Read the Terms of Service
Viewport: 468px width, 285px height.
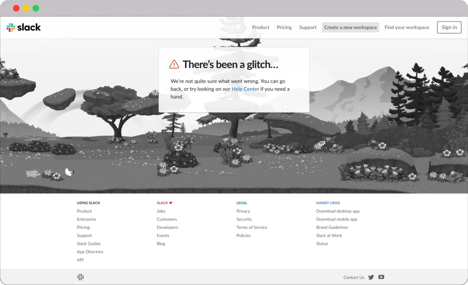[252, 227]
